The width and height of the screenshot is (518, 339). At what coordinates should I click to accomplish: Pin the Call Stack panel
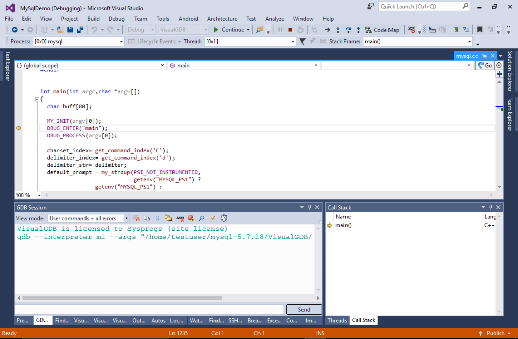490,207
